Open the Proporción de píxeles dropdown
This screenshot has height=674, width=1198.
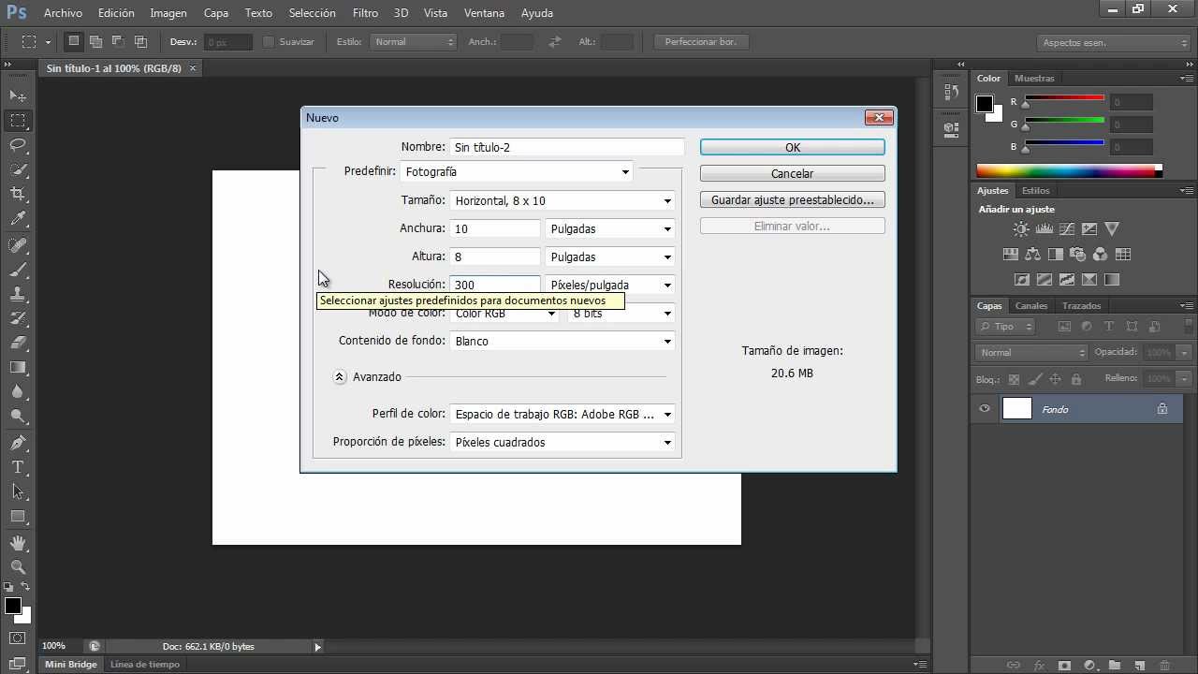[x=562, y=442]
